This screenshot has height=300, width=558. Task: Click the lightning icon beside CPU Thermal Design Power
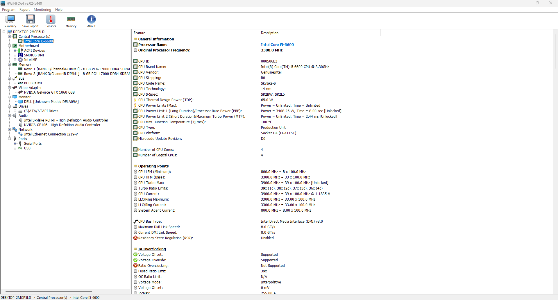click(x=135, y=100)
